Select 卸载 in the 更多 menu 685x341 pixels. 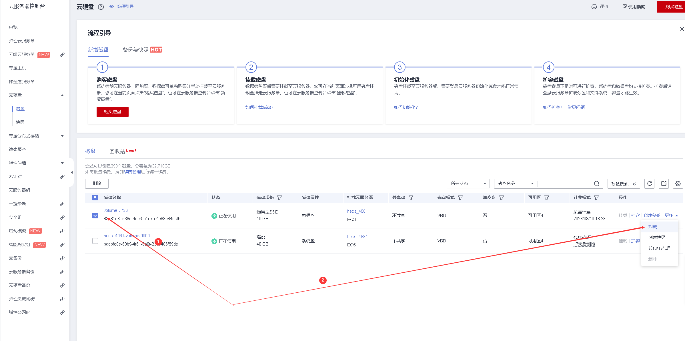(x=652, y=227)
